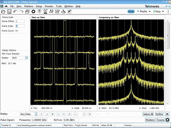Expand the Replay dropdown arrow
Image resolution: width=171 pixels, height=128 pixels.
point(150,12)
